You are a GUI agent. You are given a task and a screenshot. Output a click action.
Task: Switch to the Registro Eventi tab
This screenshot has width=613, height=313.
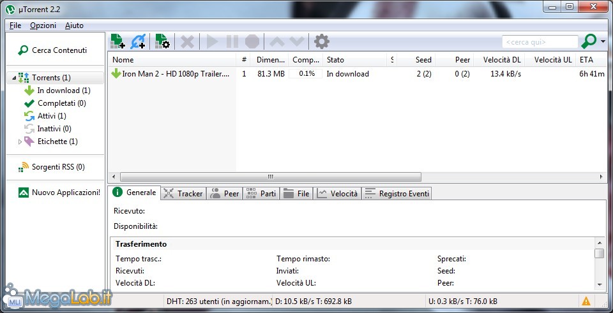[397, 194]
